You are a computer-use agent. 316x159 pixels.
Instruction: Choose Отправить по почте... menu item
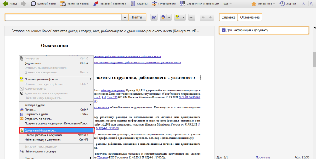[x=56, y=119]
